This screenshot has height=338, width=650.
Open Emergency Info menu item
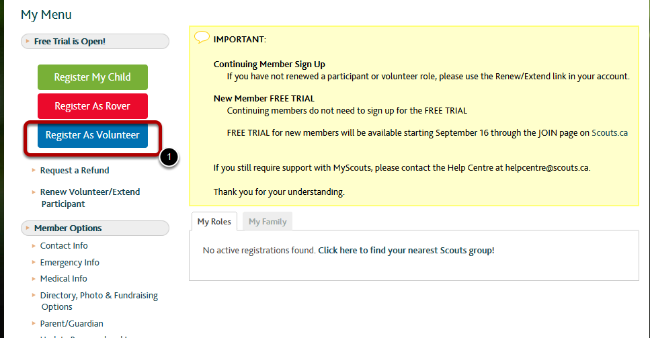pos(70,263)
